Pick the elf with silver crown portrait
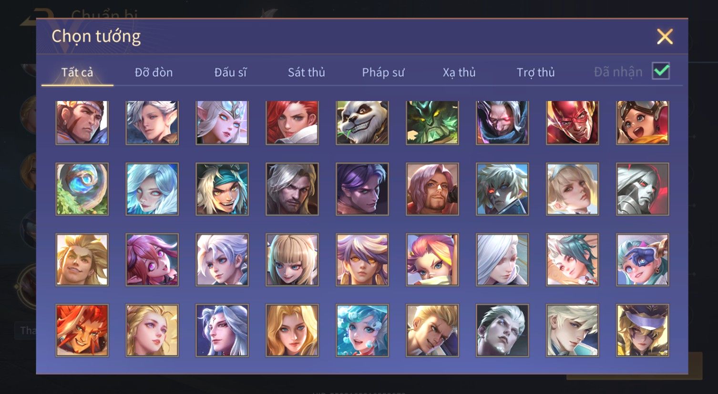 [x=222, y=122]
